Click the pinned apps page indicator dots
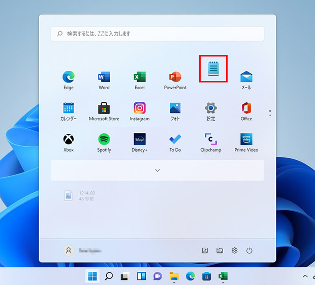 pos(270,112)
